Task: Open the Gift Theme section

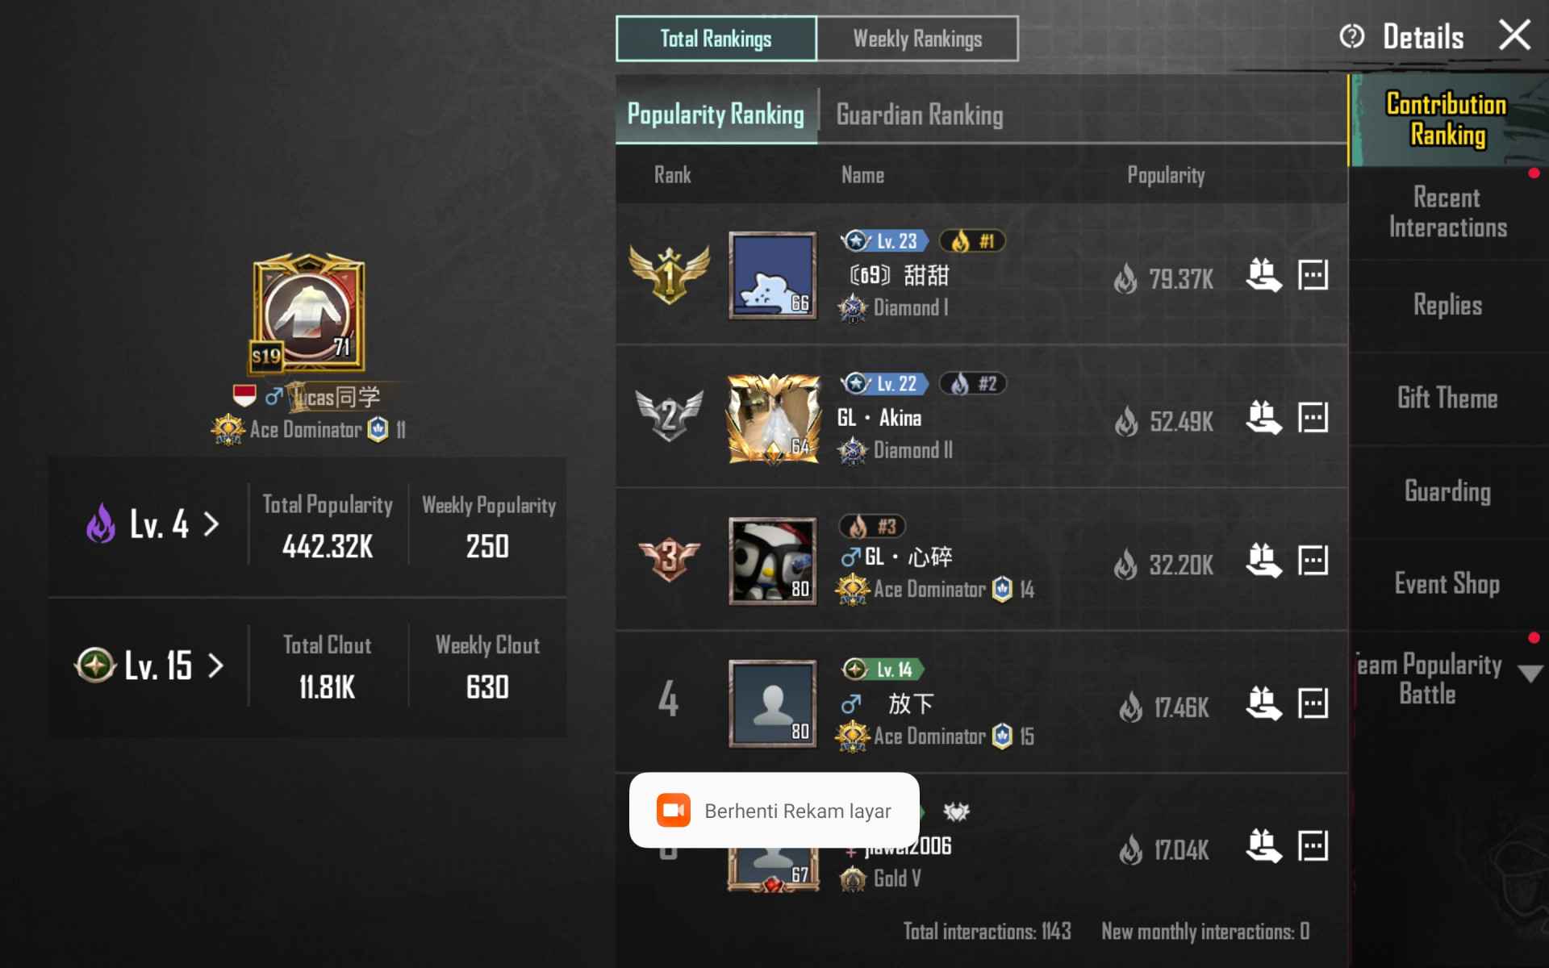Action: click(x=1447, y=398)
